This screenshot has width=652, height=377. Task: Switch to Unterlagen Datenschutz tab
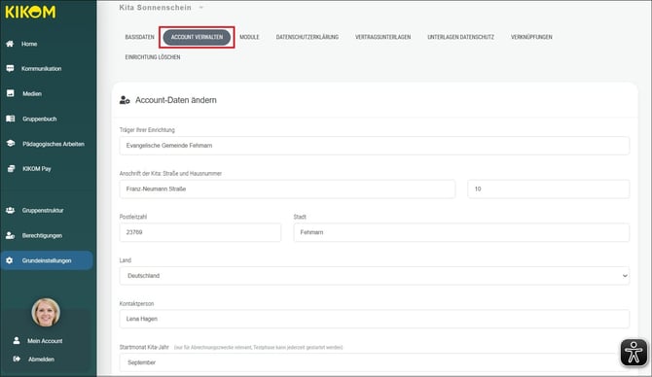460,37
